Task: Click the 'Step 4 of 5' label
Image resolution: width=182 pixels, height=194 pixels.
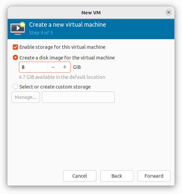Action: click(x=41, y=33)
